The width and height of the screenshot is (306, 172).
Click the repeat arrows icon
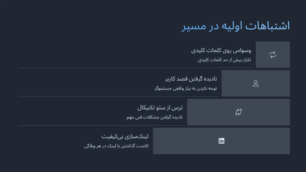(x=273, y=55)
